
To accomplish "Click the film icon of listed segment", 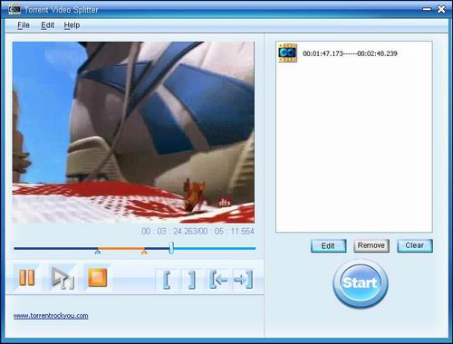I will (x=287, y=53).
